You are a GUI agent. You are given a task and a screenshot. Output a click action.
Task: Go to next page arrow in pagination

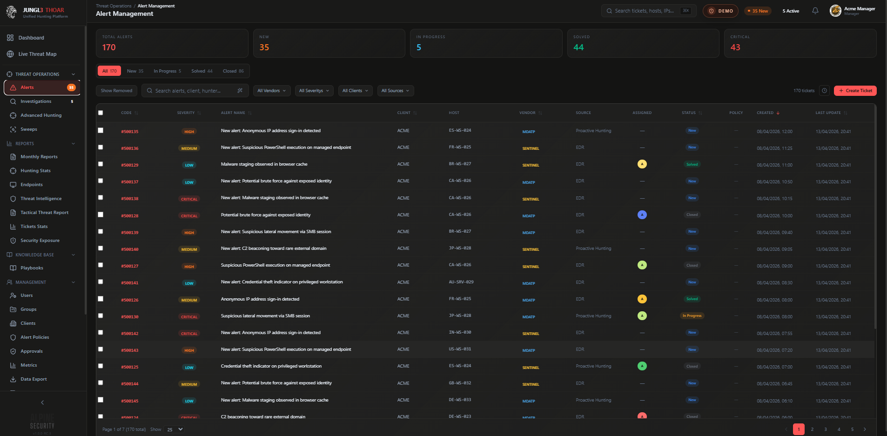click(x=865, y=429)
